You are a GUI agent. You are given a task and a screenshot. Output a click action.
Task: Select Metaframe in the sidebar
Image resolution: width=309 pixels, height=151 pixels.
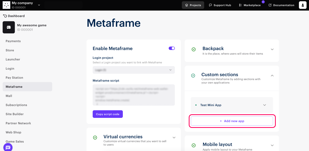click(x=27, y=87)
